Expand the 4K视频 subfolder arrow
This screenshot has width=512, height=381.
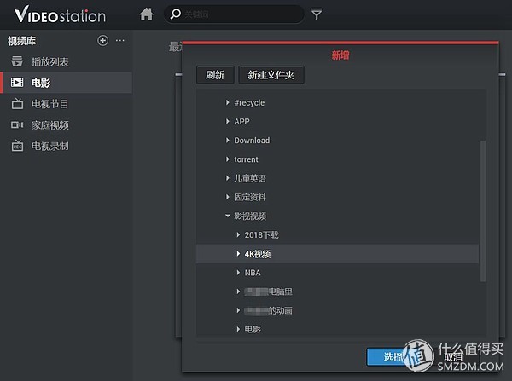click(x=238, y=253)
